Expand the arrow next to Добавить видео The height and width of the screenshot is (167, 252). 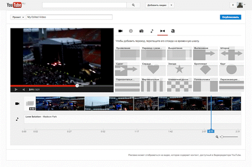point(171,5)
